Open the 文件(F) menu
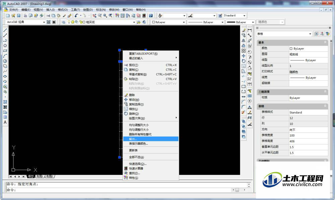 (13, 10)
